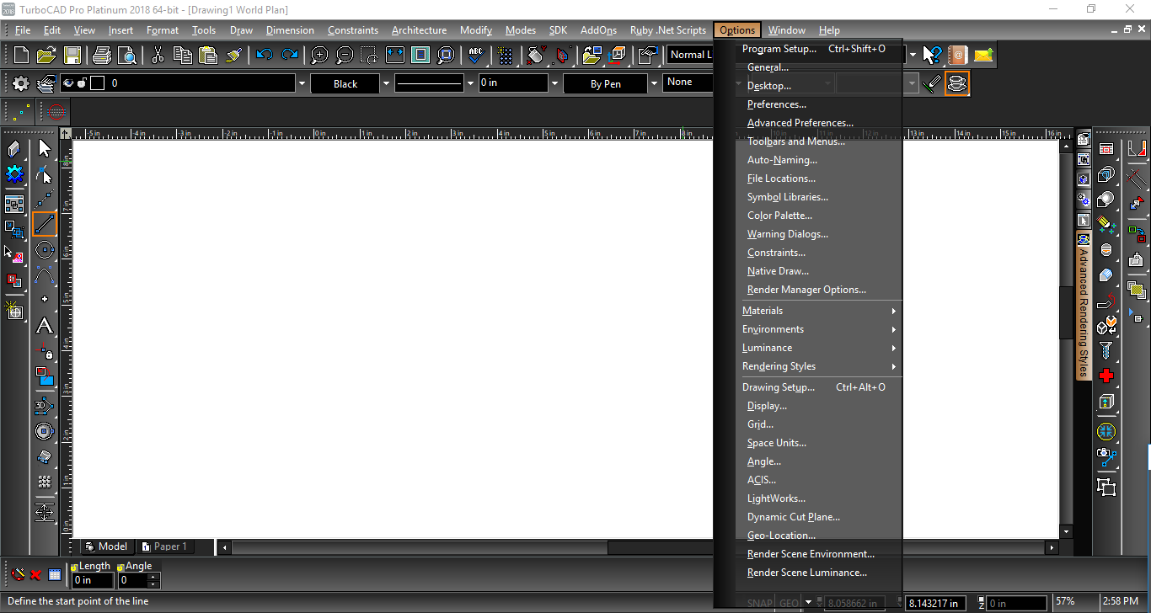Toggle SNAP mode in status bar
Image resolution: width=1151 pixels, height=613 pixels.
[759, 603]
